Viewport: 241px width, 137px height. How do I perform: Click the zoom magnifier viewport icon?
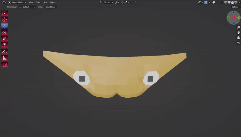click(238, 27)
